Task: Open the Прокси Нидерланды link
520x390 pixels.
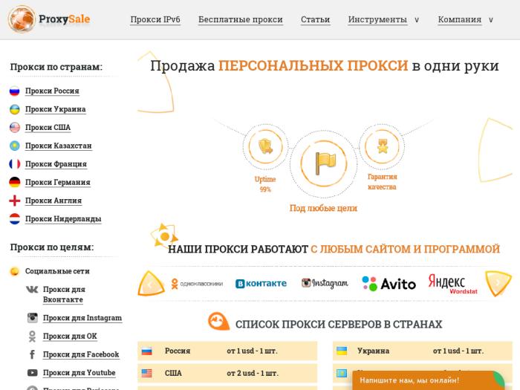Action: pyautogui.click(x=63, y=218)
